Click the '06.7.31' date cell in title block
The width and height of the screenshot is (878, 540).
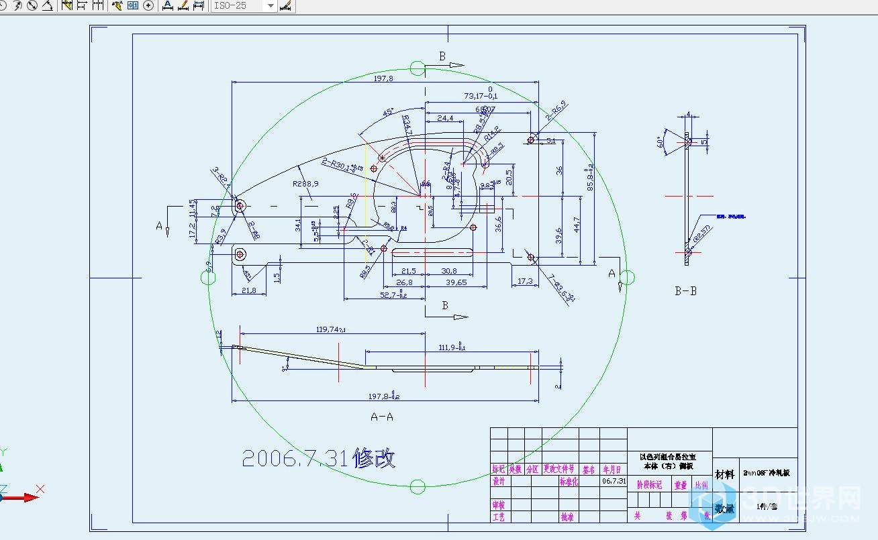(614, 481)
